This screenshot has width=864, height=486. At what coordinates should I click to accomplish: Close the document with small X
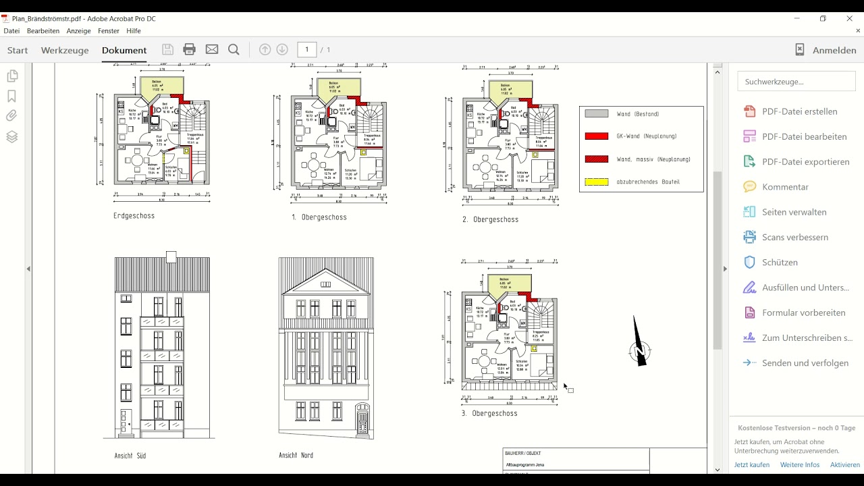coord(859,31)
